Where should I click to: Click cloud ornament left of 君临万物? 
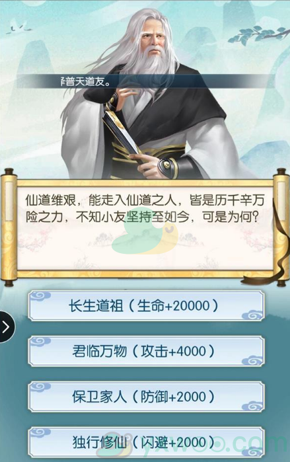tap(40, 342)
